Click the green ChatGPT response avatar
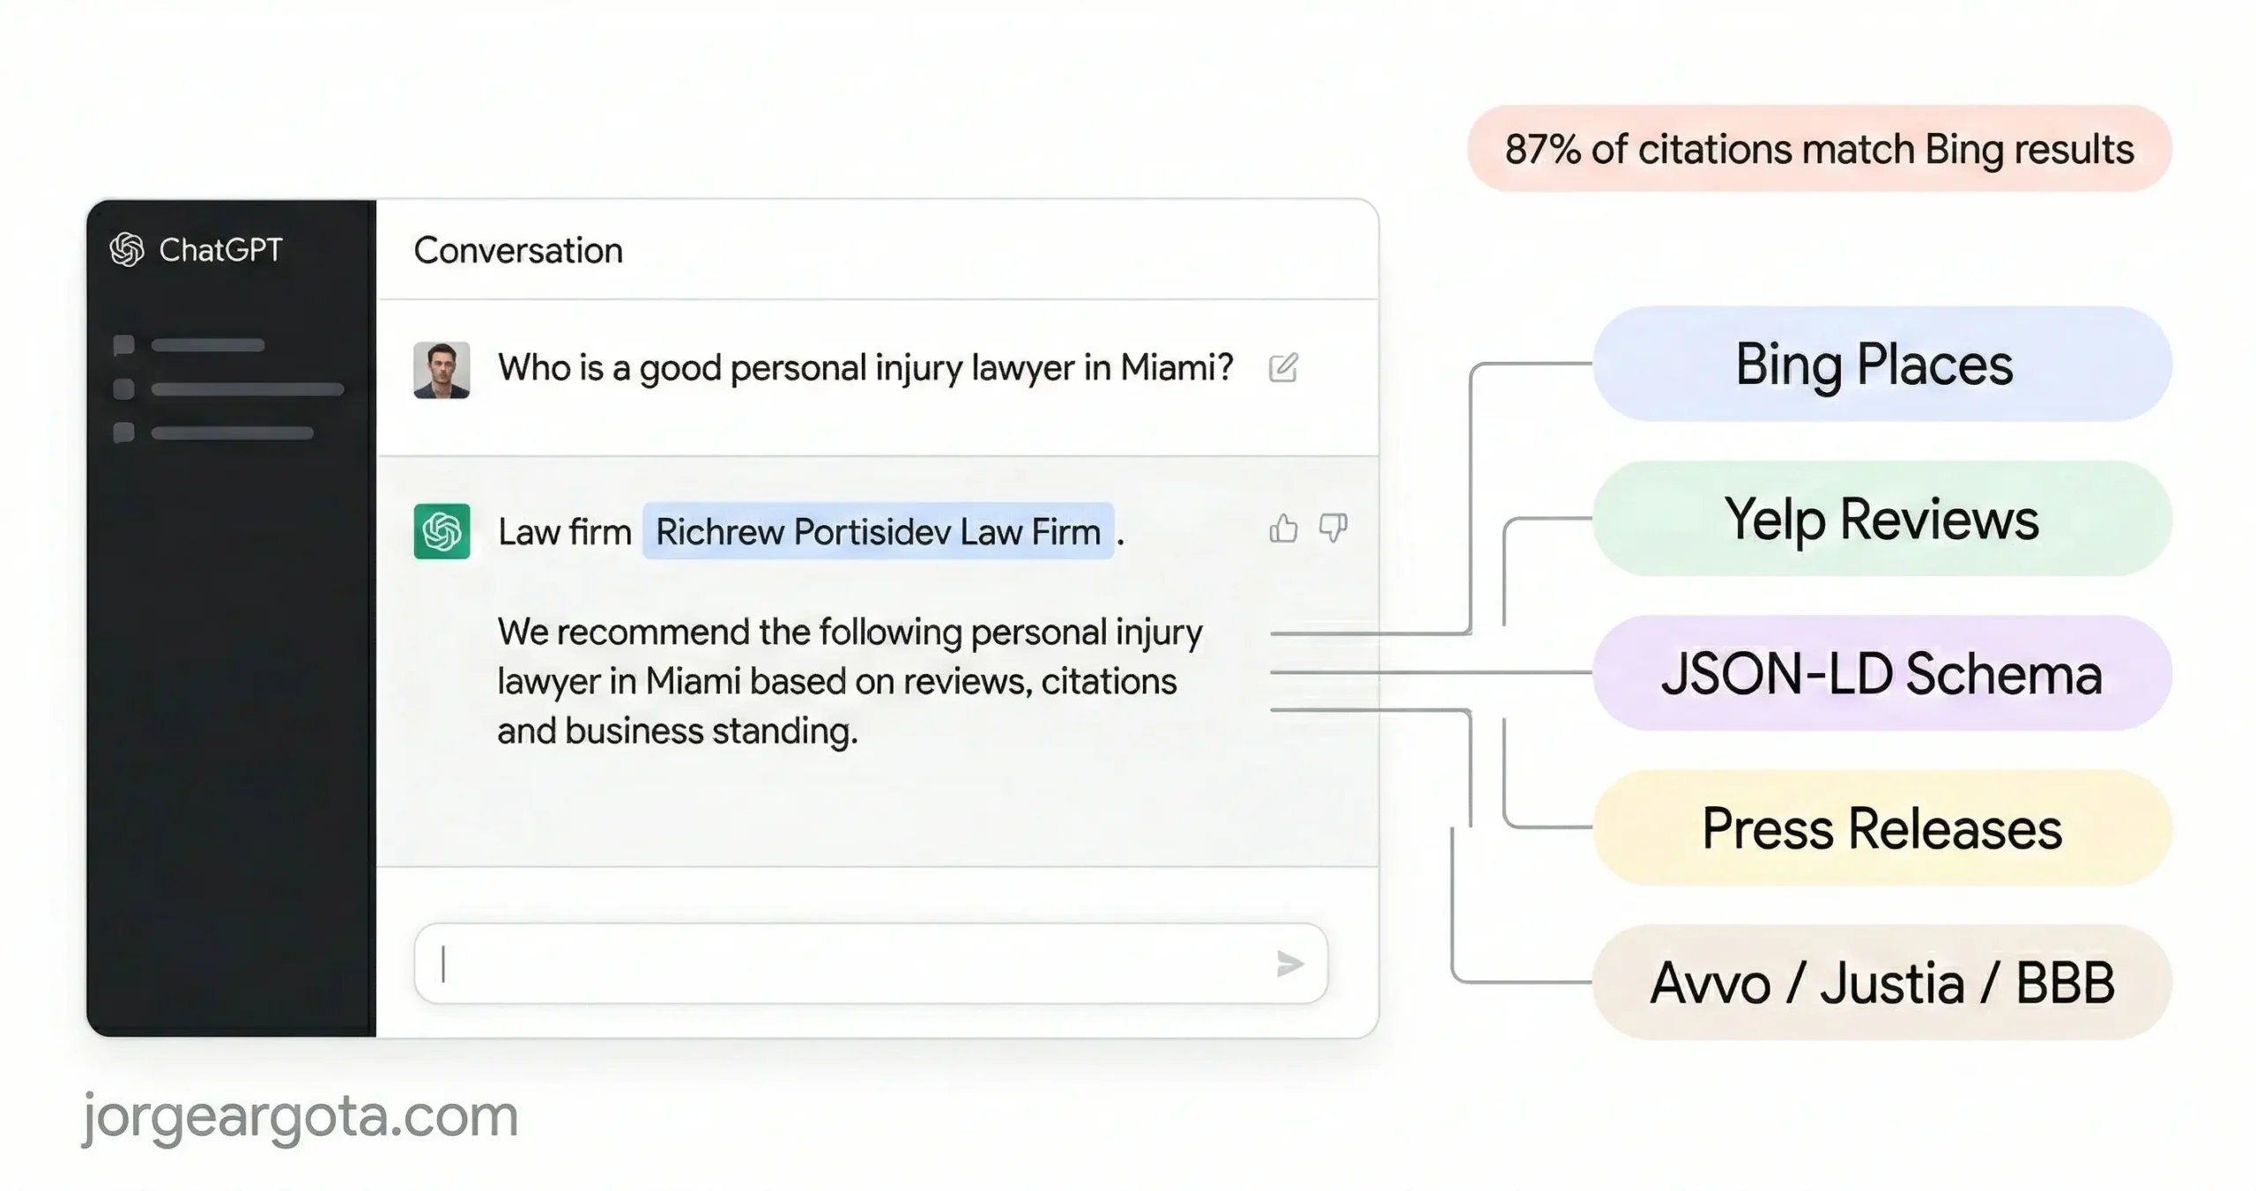The image size is (2256, 1191). (442, 531)
